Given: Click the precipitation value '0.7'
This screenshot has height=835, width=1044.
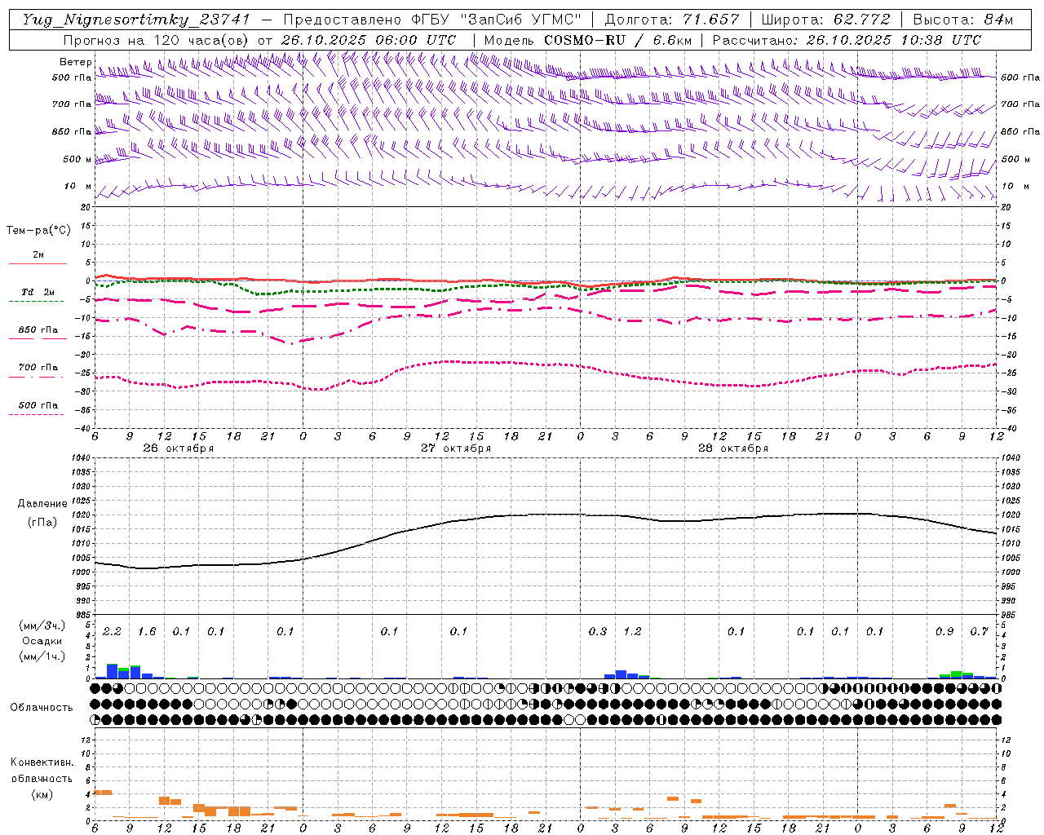Looking at the screenshot, I should pyautogui.click(x=979, y=632).
